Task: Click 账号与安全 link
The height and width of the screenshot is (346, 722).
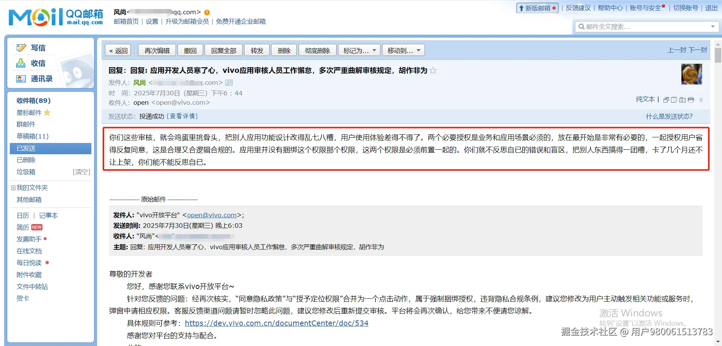Action: click(x=645, y=8)
